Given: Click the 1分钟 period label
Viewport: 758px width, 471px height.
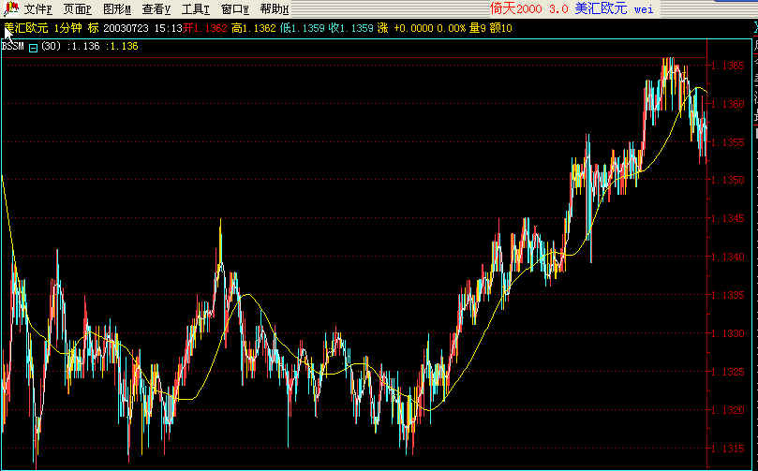Looking at the screenshot, I should coord(67,28).
